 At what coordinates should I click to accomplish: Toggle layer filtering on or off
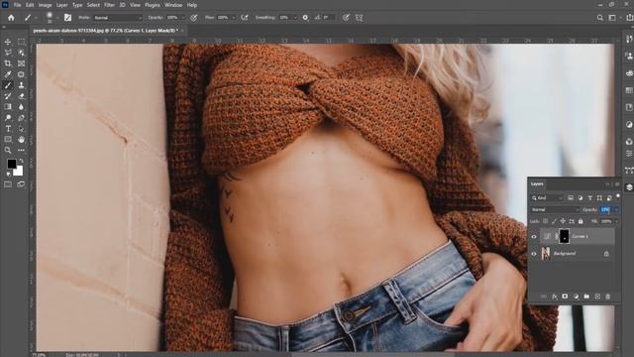pos(618,196)
